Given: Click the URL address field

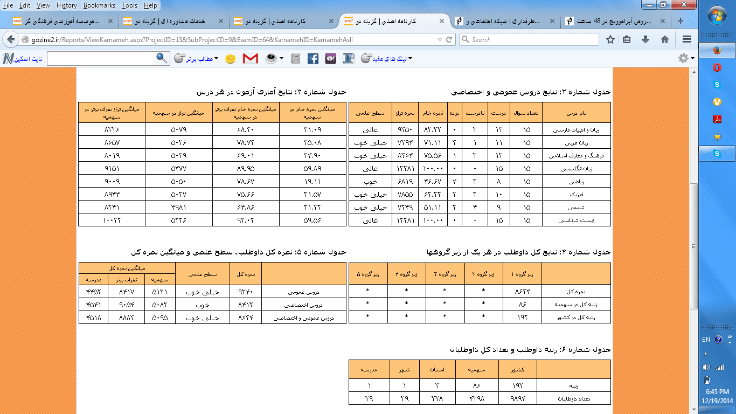Looking at the screenshot, I should [x=232, y=40].
